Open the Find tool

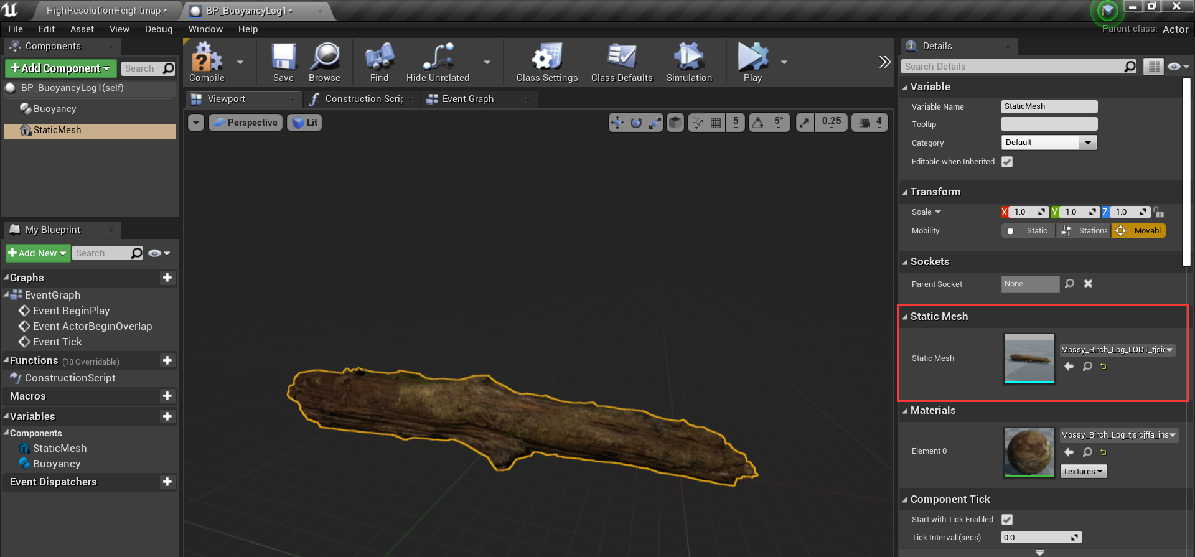pos(379,62)
